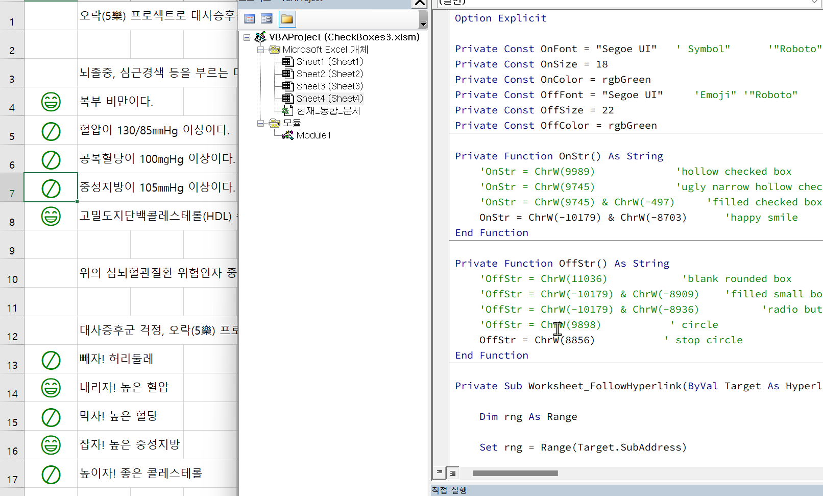
Task: Toggle the circle for 중성지방이 105mmHg 이상이다
Action: (51, 188)
